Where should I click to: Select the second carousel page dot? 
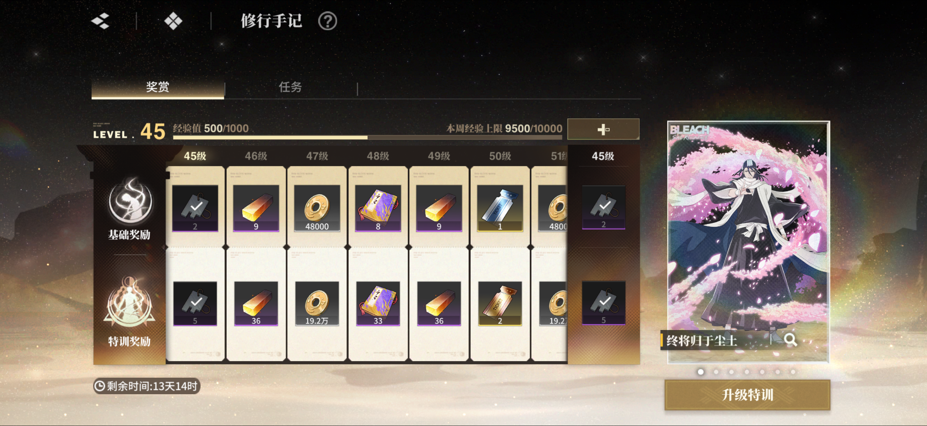(x=716, y=372)
